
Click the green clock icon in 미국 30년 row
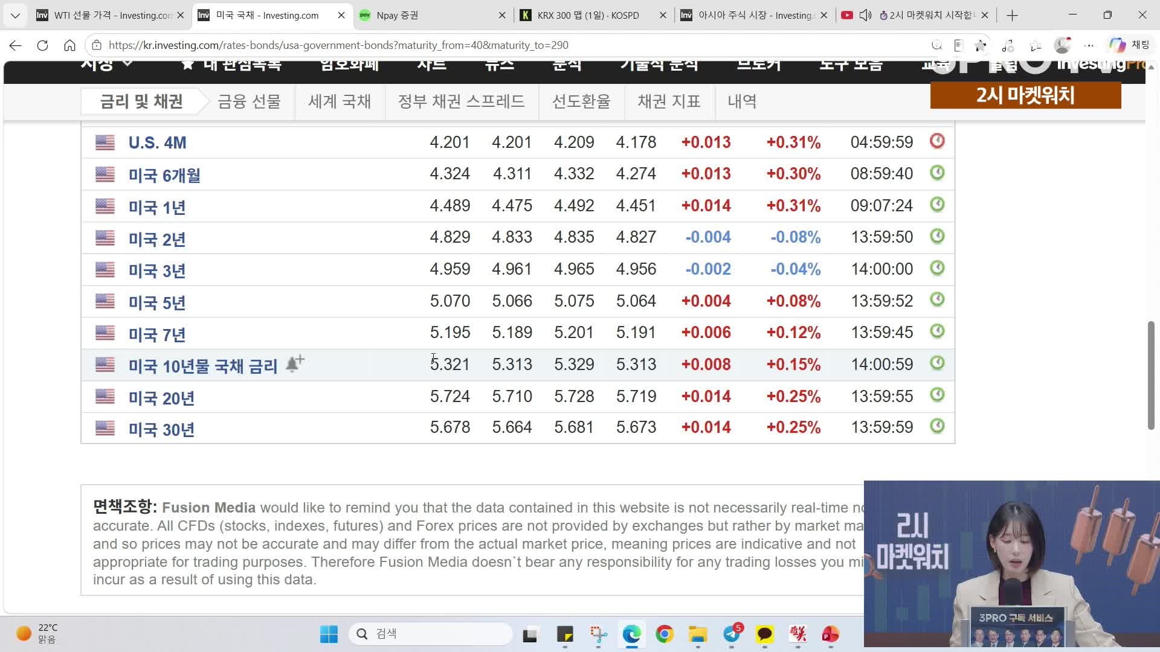point(937,427)
